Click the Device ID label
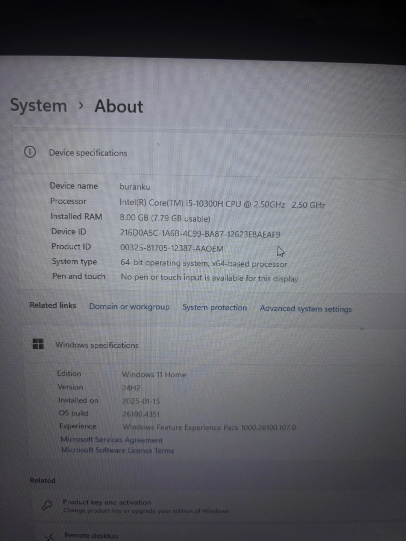The image size is (406, 541). (69, 231)
